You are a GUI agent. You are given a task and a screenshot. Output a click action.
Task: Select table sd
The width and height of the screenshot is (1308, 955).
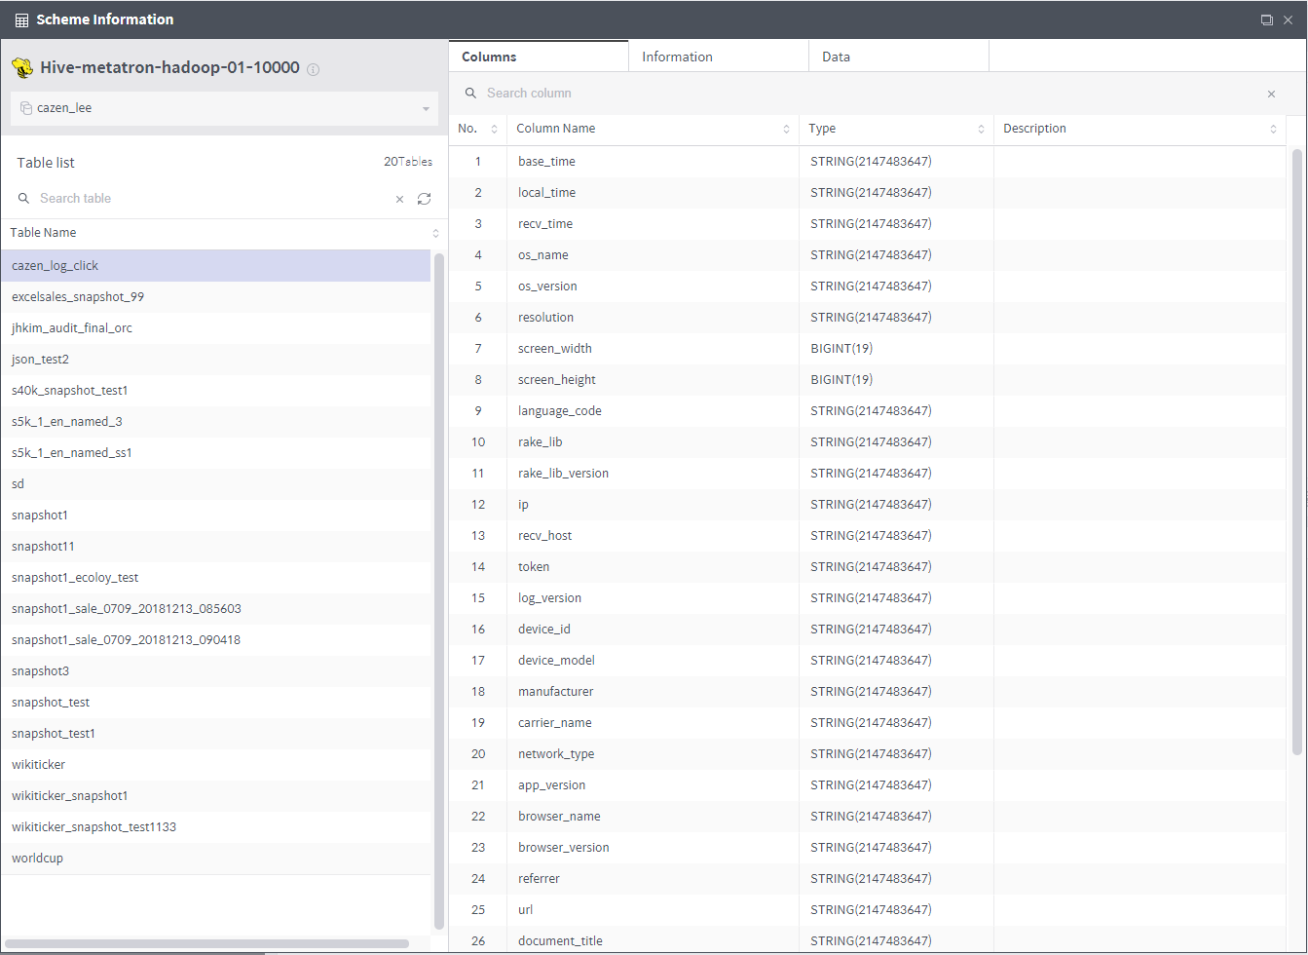(215, 484)
